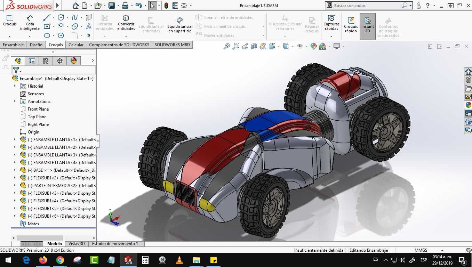Select the Corner Rectangle sketch tool
472x267 pixels.
tap(47, 26)
